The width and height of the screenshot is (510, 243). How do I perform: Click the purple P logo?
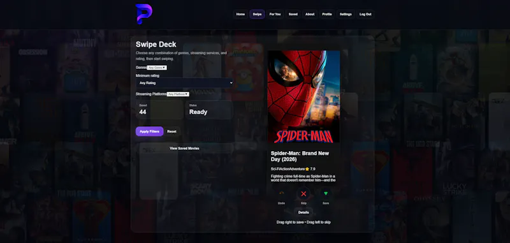144,14
